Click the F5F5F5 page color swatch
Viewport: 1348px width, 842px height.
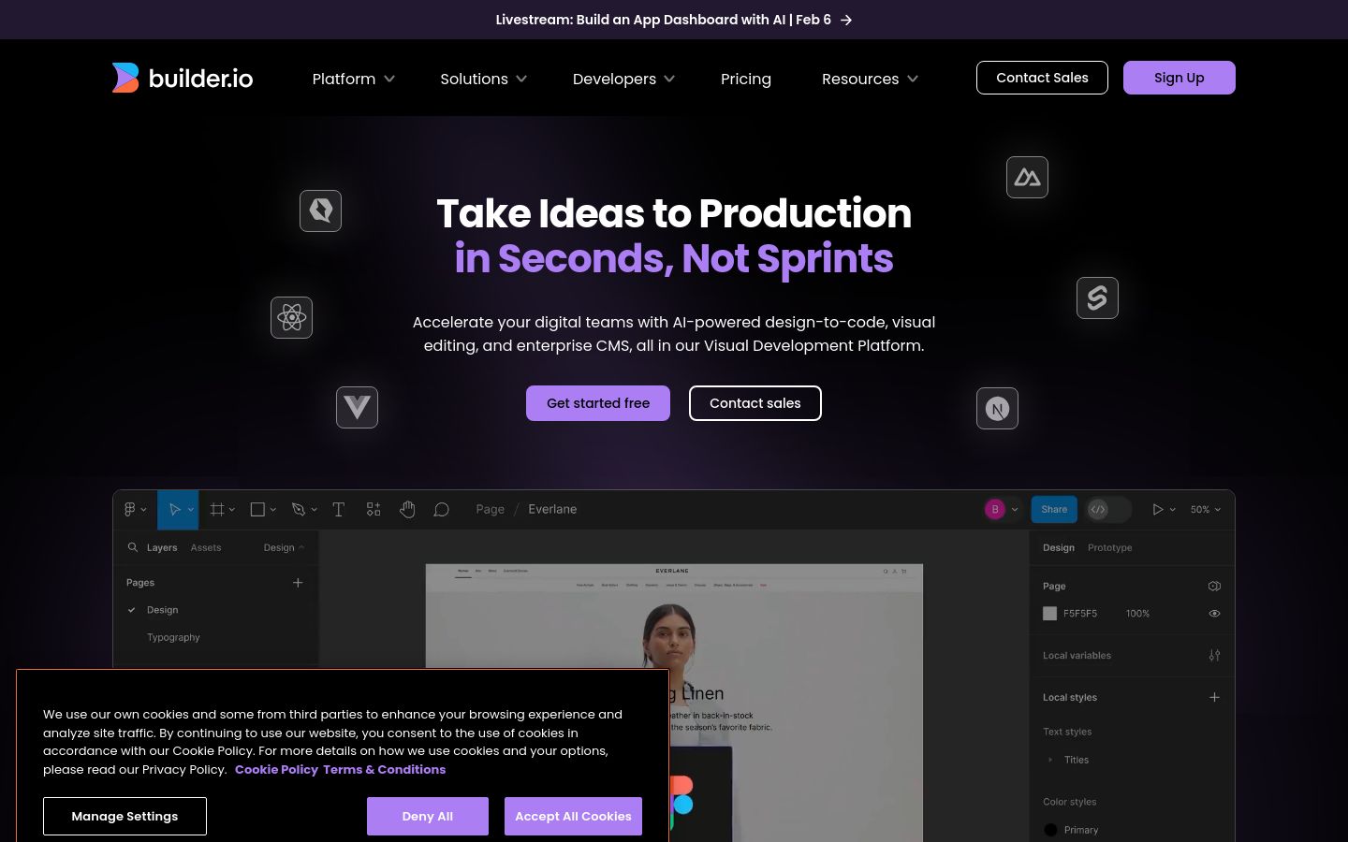1049,614
